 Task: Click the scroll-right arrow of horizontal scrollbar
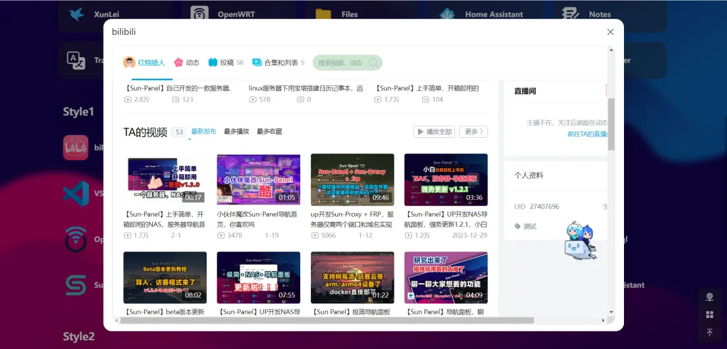603,320
